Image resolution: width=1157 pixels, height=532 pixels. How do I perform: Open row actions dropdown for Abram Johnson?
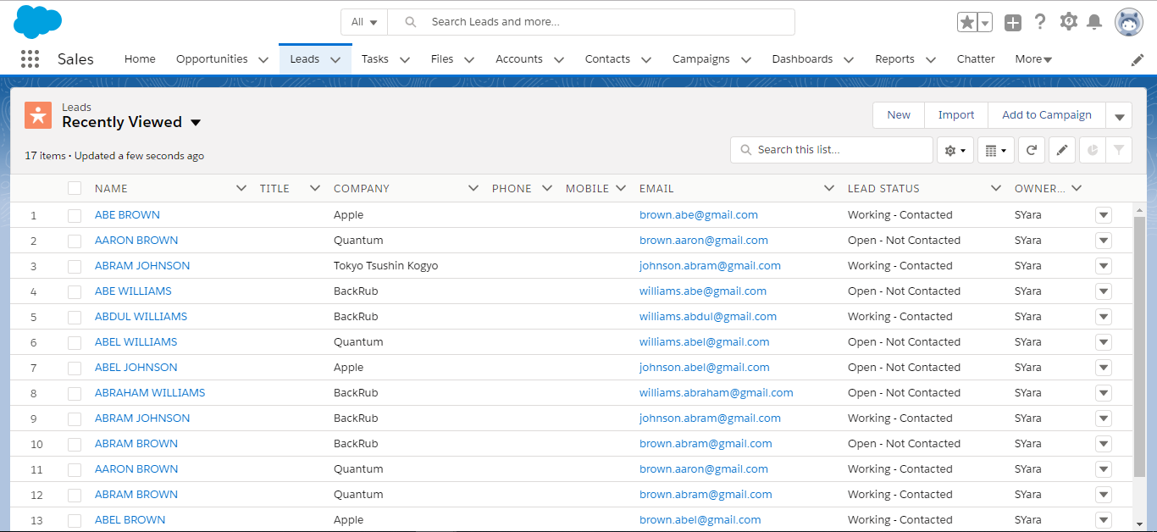point(1103,266)
